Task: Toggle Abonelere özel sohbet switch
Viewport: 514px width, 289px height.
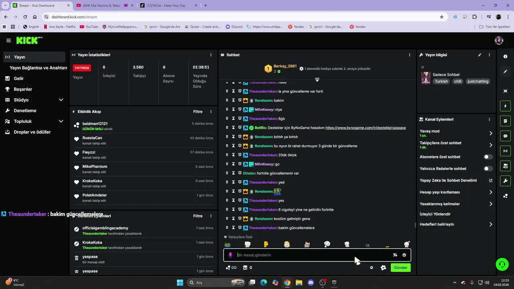Action: [488, 157]
